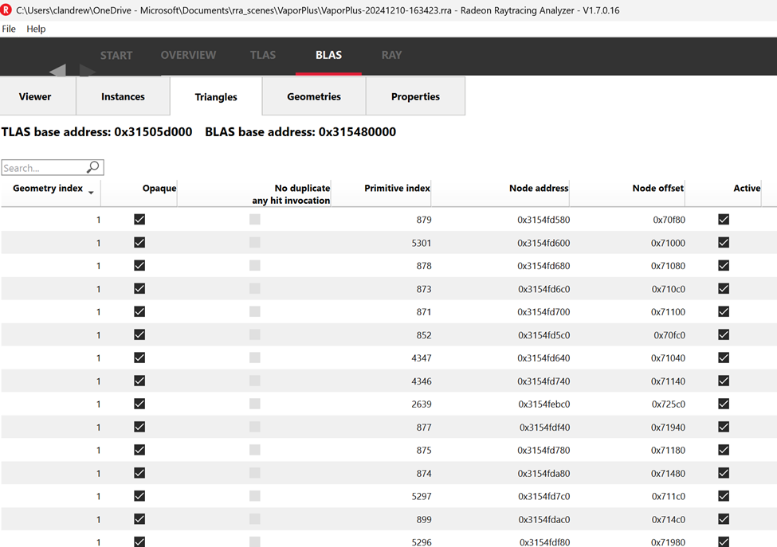Open the Viewer sub-tab
This screenshot has width=777, height=547.
point(35,96)
